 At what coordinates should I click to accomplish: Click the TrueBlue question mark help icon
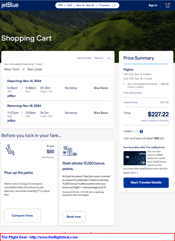141,131
